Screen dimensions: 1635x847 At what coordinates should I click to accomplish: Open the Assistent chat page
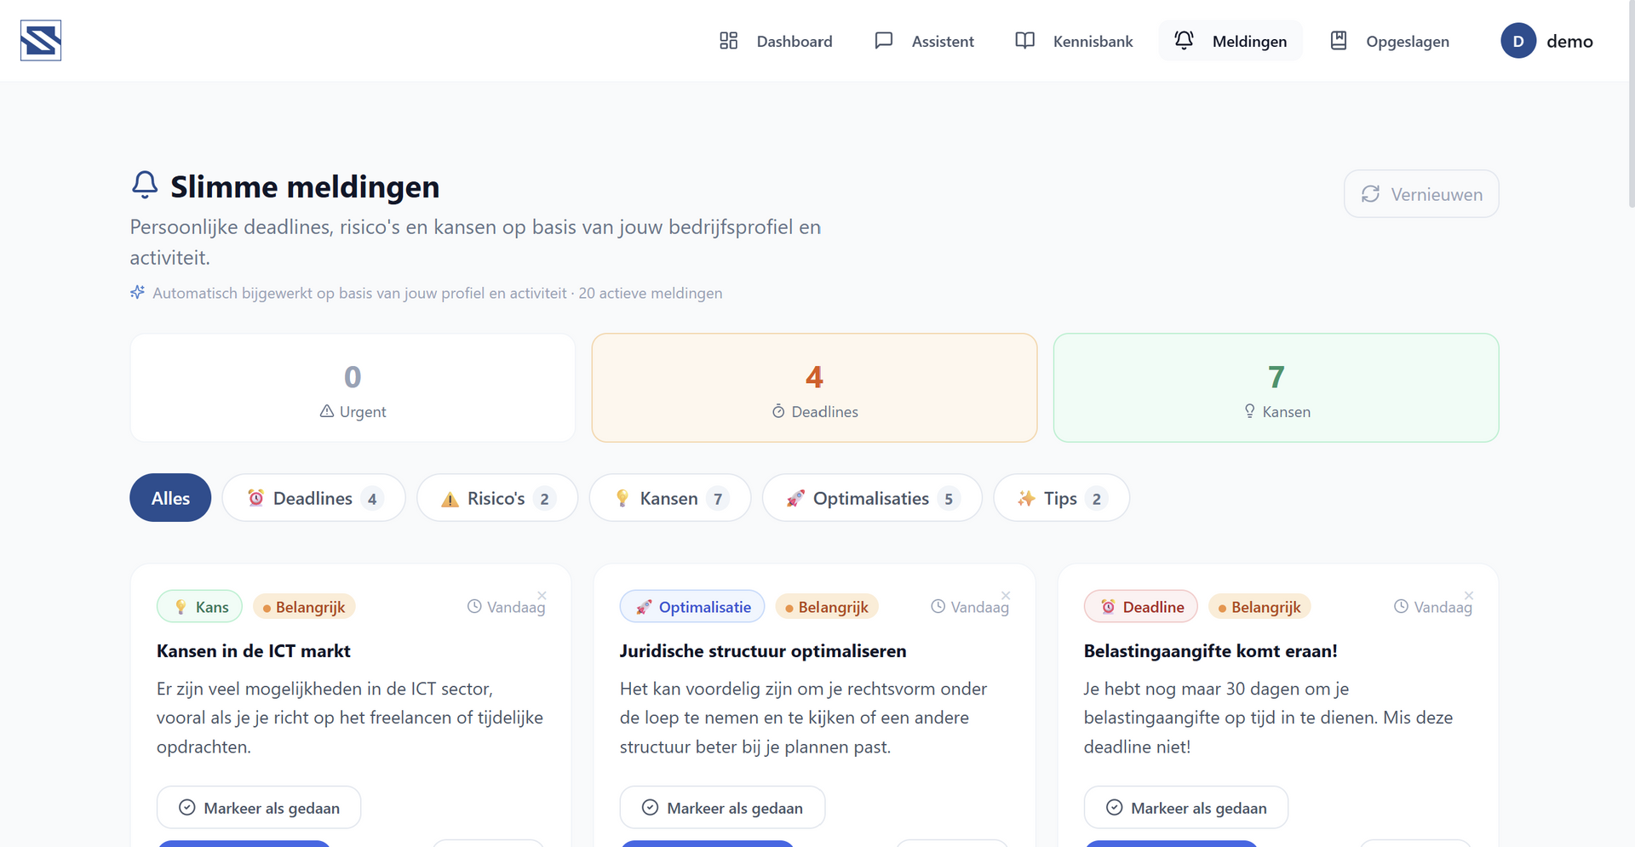coord(924,41)
